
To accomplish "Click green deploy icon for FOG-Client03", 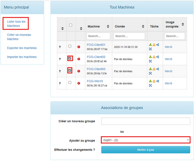I will pyautogui.click(x=150, y=69).
